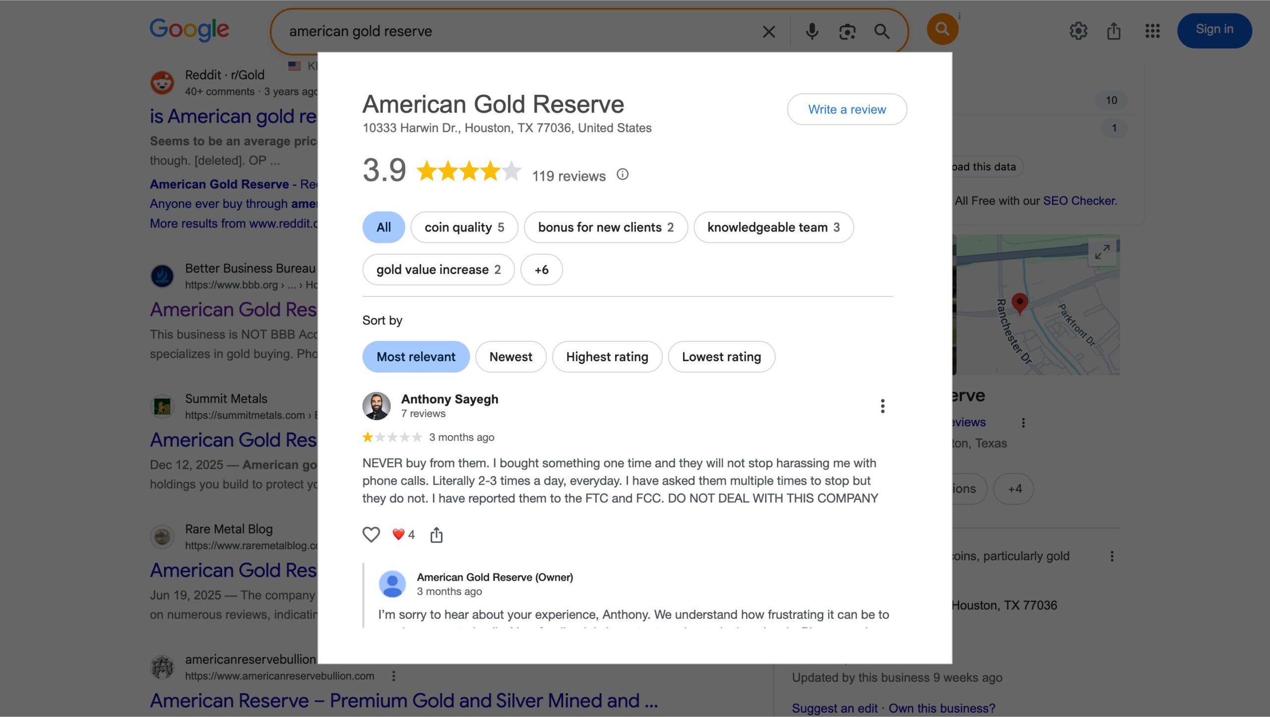This screenshot has height=717, width=1270.
Task: Click the red heart reaction count 4
Action: tap(403, 535)
